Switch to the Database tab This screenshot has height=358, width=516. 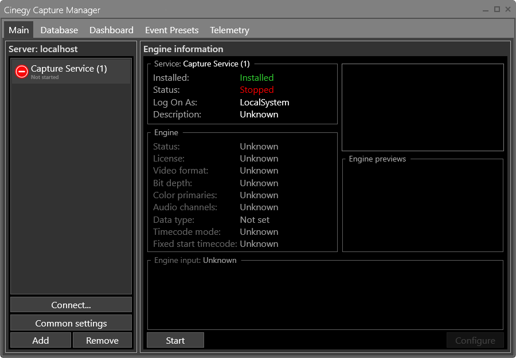pyautogui.click(x=59, y=30)
